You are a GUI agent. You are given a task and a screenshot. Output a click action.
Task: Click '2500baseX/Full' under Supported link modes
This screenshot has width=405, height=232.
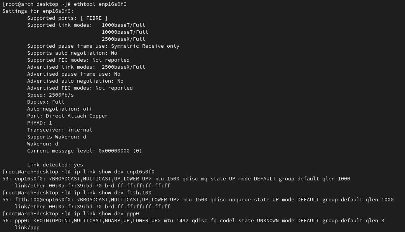[x=123, y=39]
